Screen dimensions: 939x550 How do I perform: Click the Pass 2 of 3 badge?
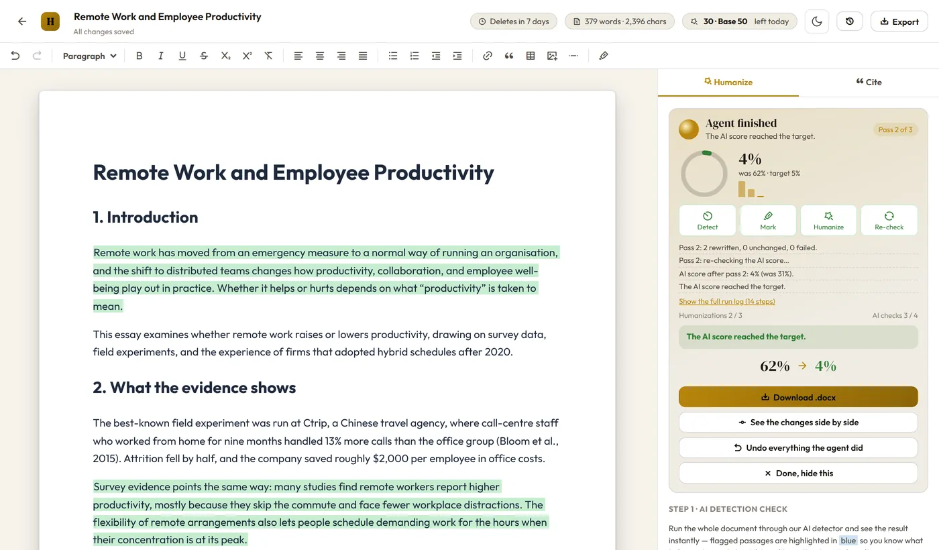point(895,129)
